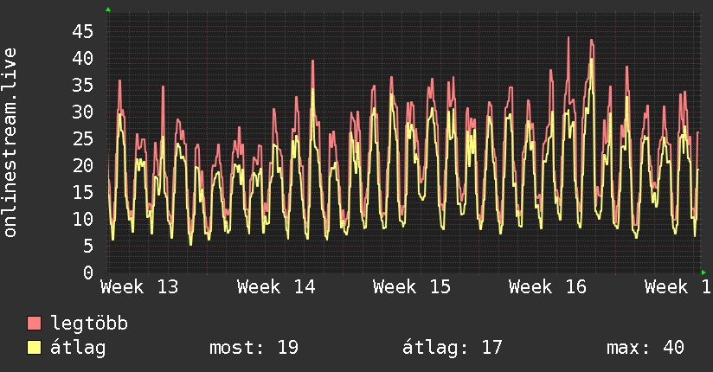The image size is (713, 372).
Task: Click the 15 y-axis tick label
Action: (83, 192)
